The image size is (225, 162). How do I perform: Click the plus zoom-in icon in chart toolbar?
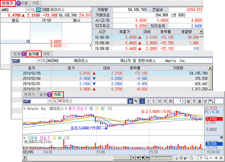(216, 158)
